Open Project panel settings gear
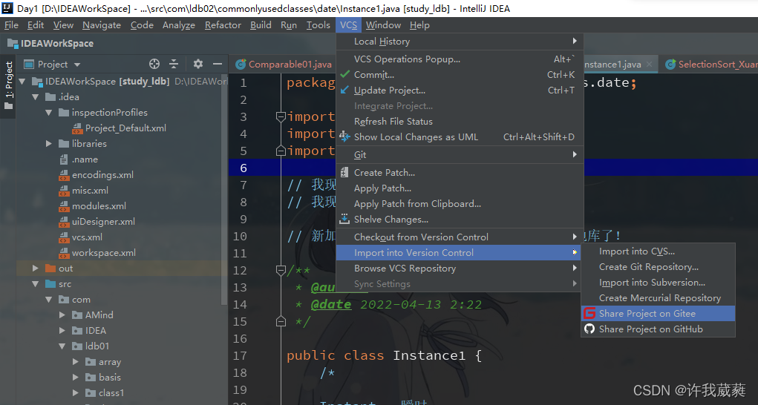 198,64
